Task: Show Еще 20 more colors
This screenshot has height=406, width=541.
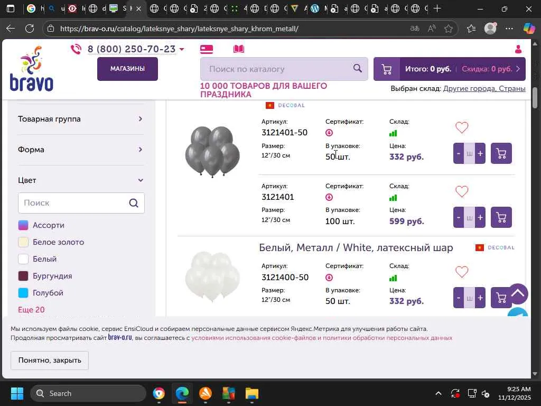Action: [31, 310]
